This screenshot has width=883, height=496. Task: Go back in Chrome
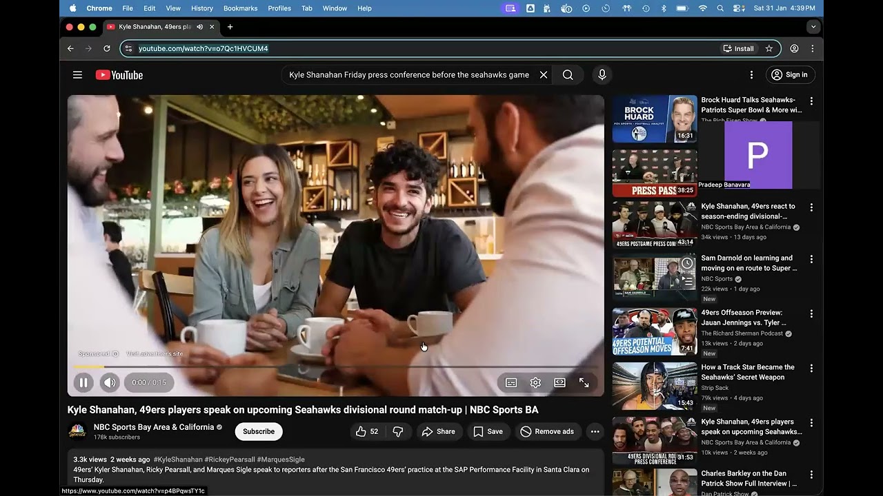(70, 48)
